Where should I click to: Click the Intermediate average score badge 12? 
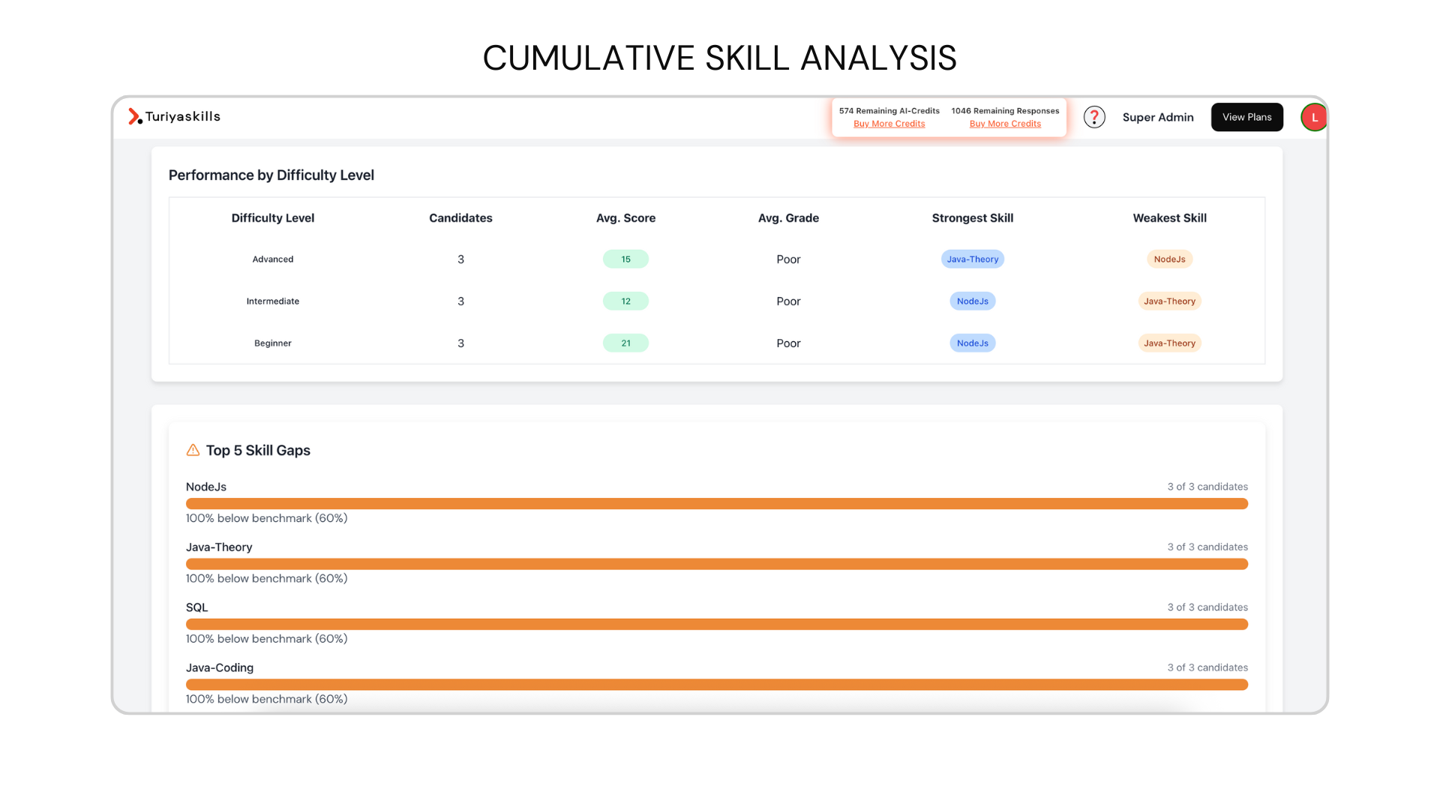(625, 301)
